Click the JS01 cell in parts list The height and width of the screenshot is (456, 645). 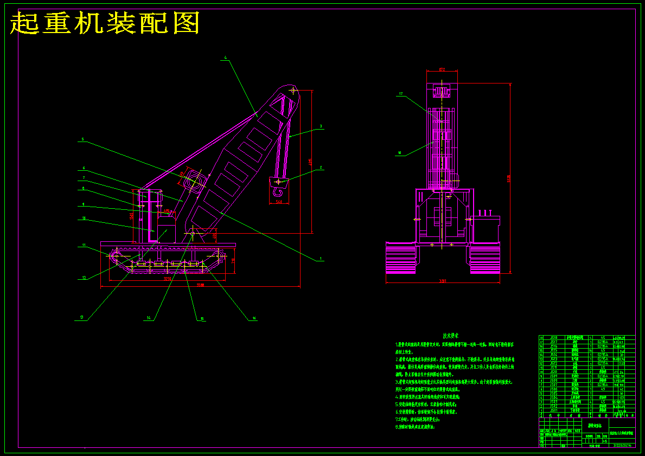[x=554, y=410]
